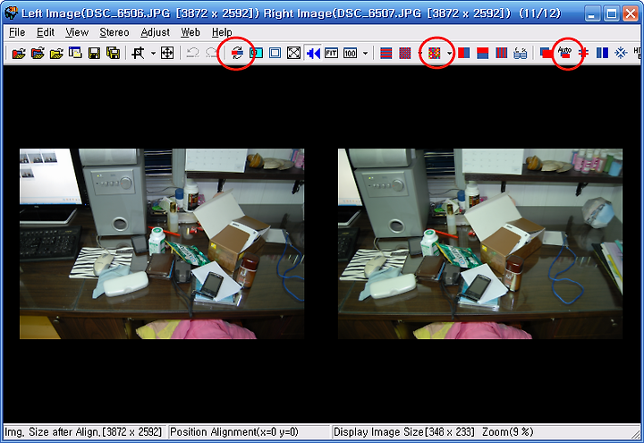
Task: Click the double floppy disk save icon
Action: [113, 53]
